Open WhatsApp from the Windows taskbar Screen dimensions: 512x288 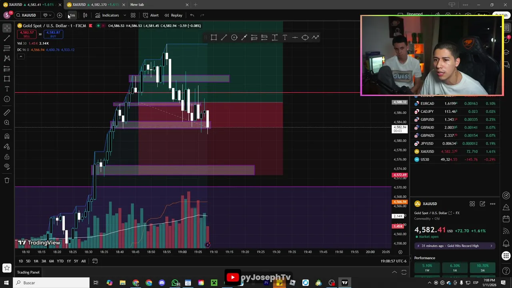[175, 283]
